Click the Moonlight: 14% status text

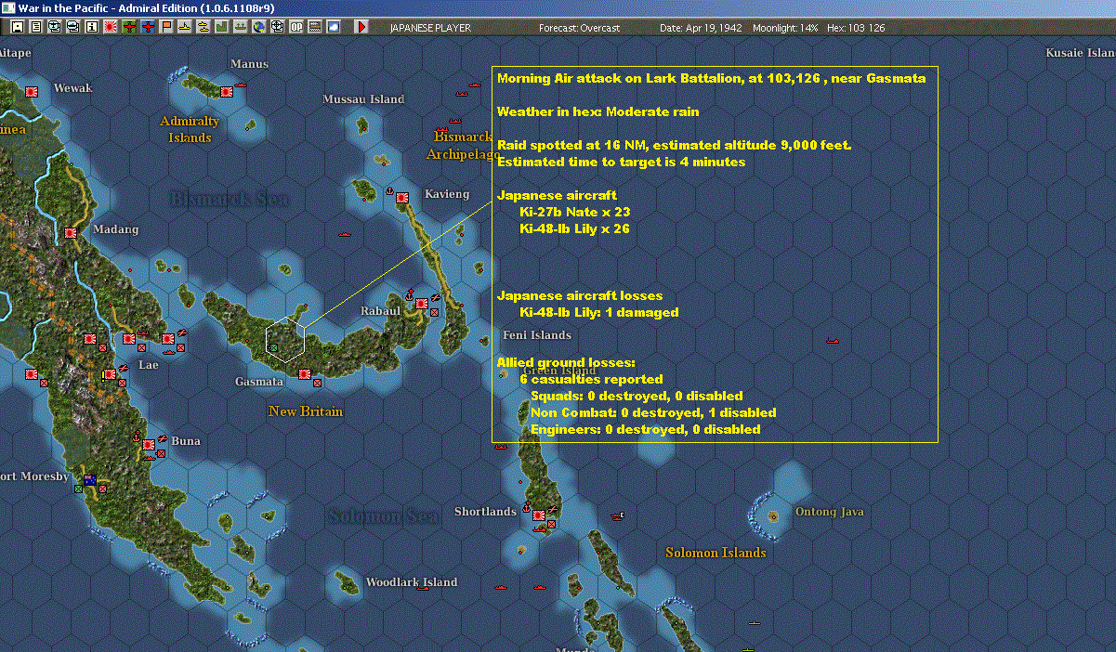(x=785, y=28)
